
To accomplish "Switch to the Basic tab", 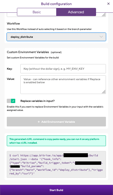I will [37, 12].
